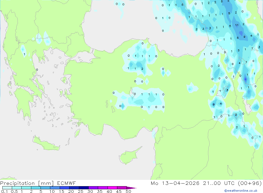Image resolution: width=263 pixels, height=193 pixels.
Task: Select the 'ECMWF' model label
Action: click(67, 183)
